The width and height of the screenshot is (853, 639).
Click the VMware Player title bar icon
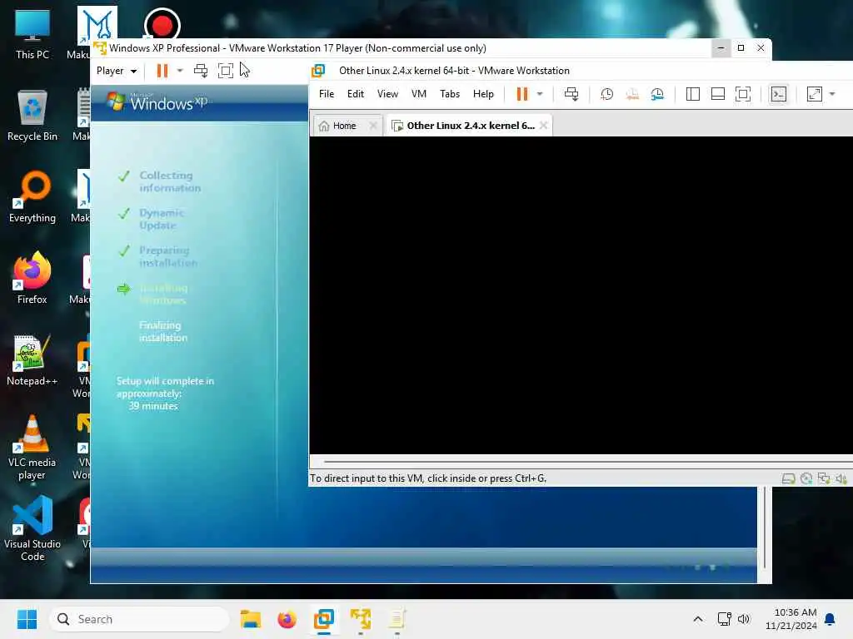[x=100, y=48]
